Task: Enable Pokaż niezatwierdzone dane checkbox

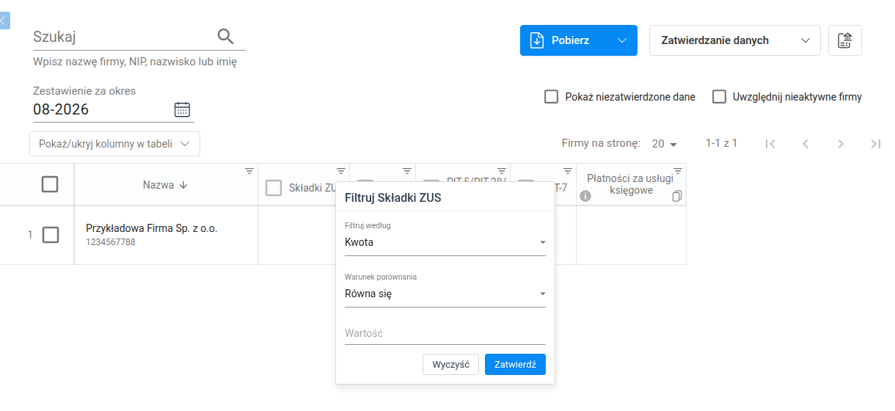Action: 552,97
